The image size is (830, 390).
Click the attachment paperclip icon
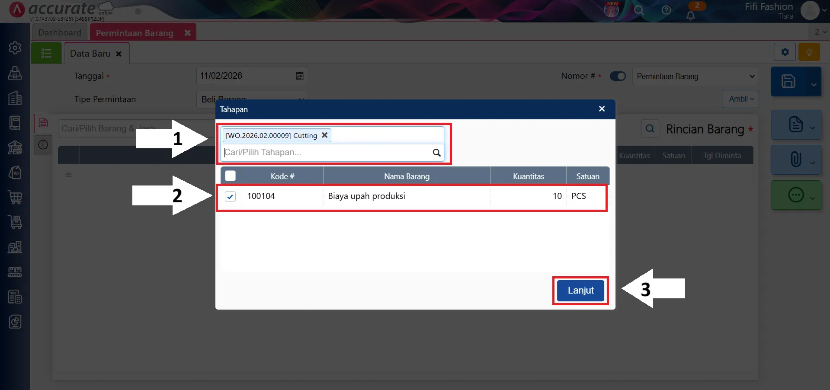pyautogui.click(x=795, y=160)
